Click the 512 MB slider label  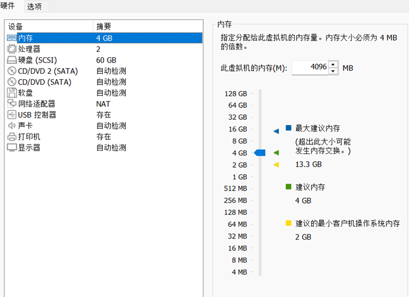[235, 188]
